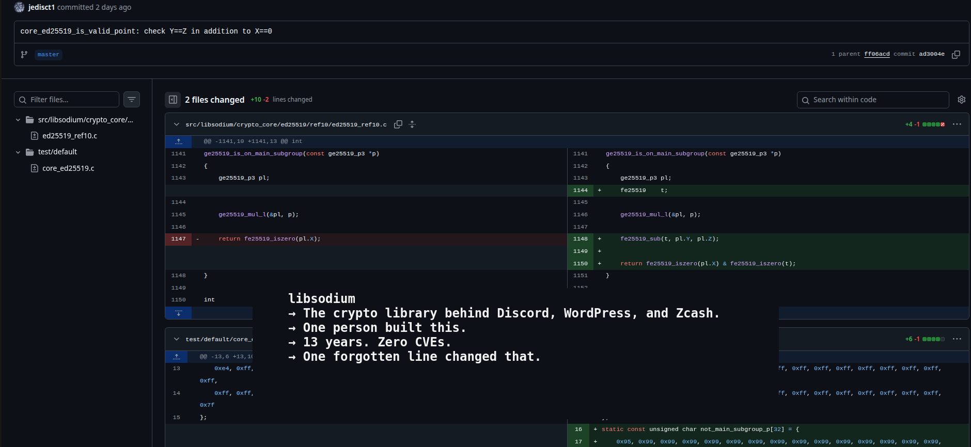Select added line 1150 number
971x447 pixels.
pos(580,263)
